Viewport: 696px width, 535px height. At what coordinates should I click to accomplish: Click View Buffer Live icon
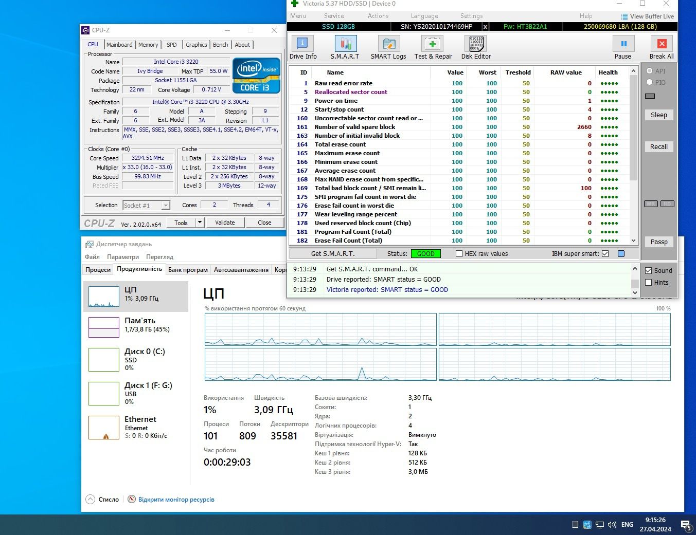point(624,16)
